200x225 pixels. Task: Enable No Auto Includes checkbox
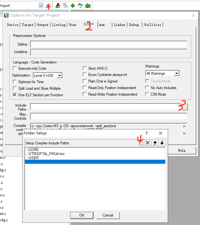(147, 87)
